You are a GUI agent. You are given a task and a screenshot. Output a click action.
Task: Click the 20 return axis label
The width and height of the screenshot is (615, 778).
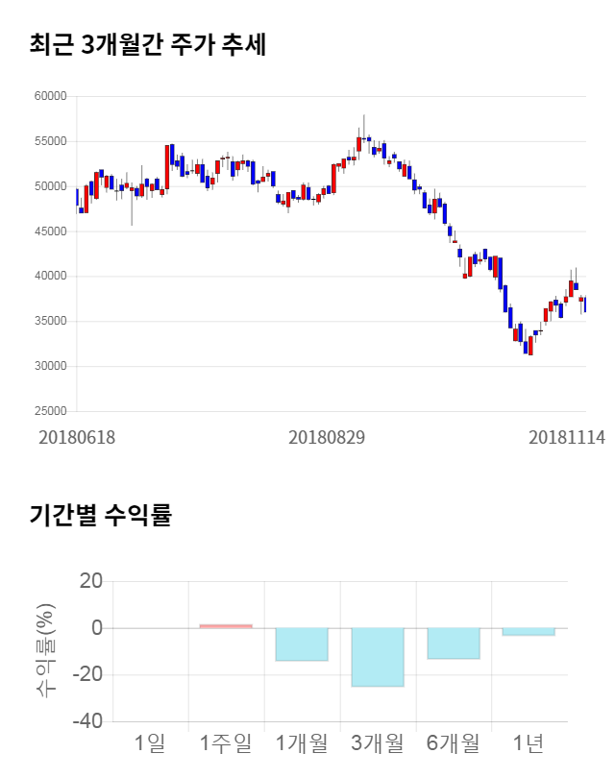click(x=92, y=581)
